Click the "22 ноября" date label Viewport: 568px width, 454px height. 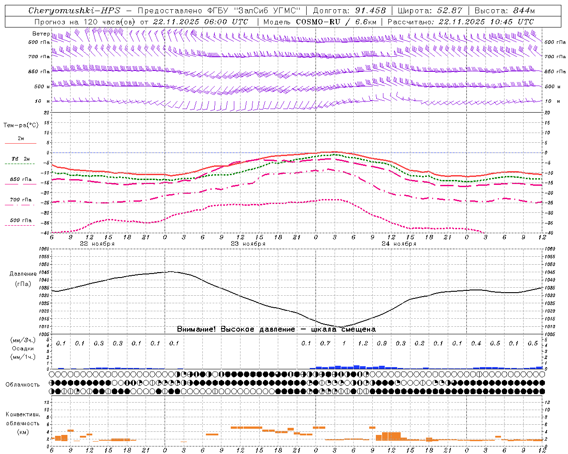pos(97,244)
